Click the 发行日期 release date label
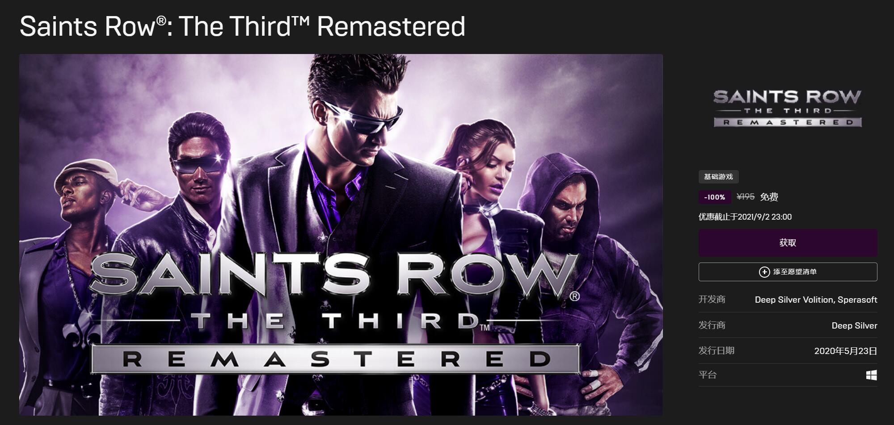Viewport: 894px width, 425px height. pyautogui.click(x=717, y=350)
